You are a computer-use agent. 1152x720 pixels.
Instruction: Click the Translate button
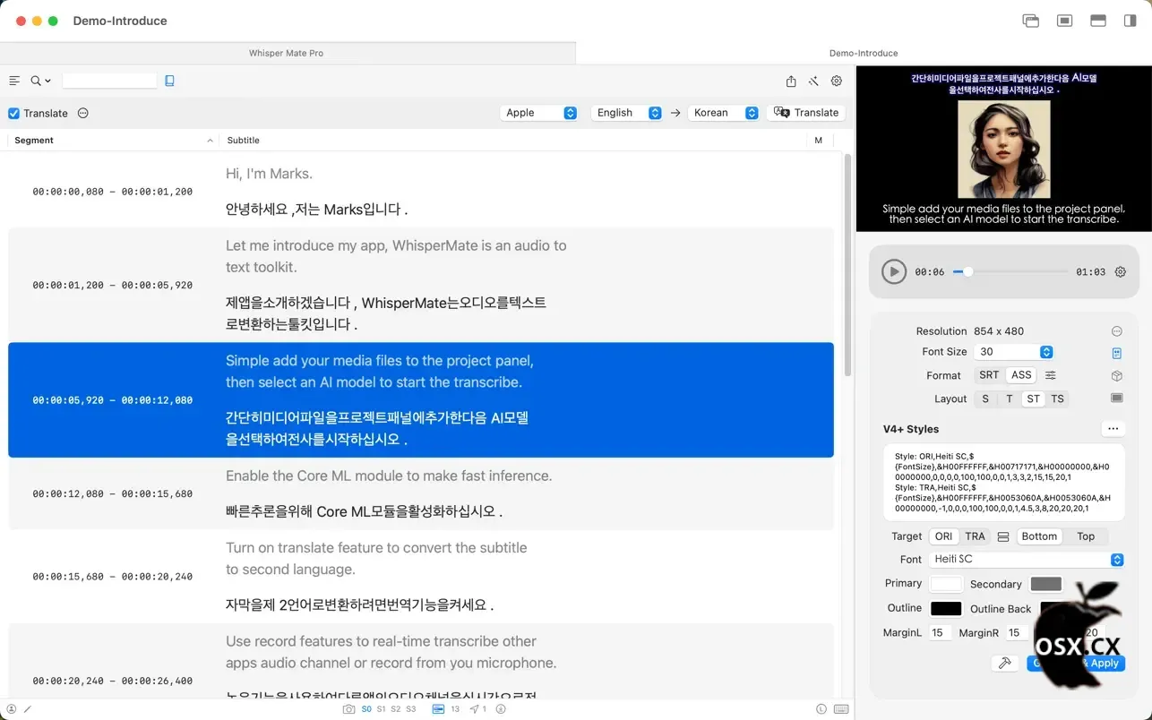(x=806, y=113)
